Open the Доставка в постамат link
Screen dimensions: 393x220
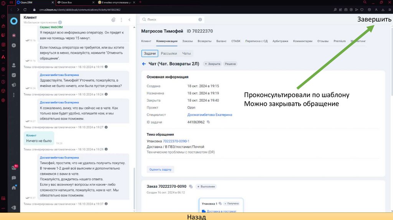(x=221, y=211)
